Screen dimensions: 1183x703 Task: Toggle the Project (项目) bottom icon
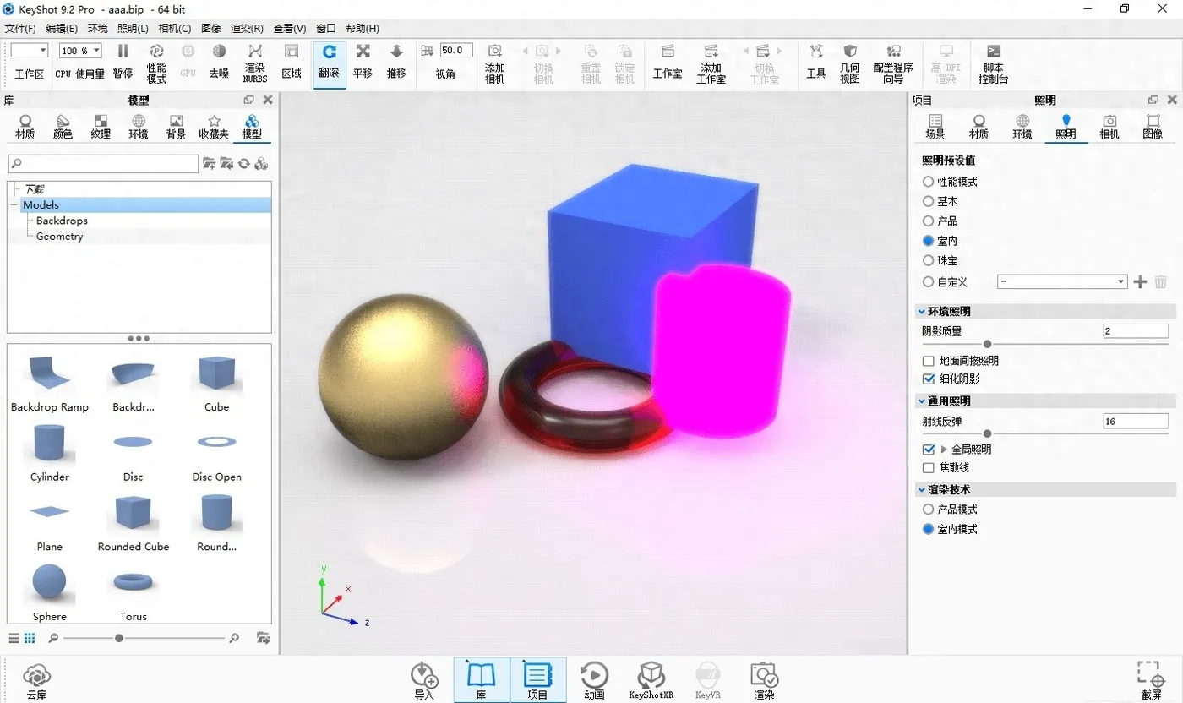tap(537, 681)
